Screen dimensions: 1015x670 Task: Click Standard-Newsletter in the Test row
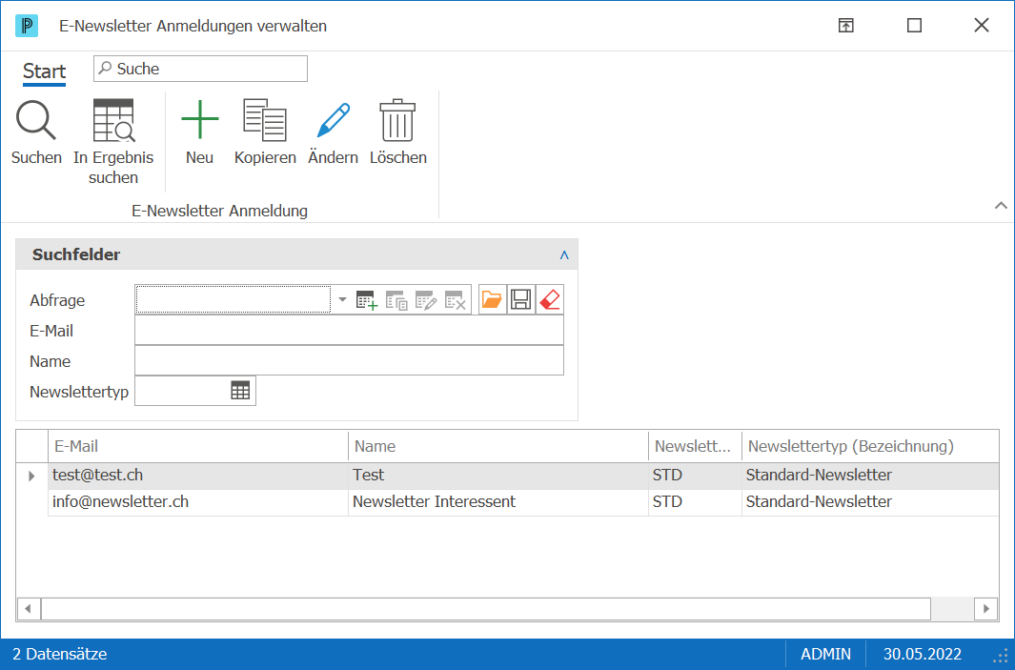(870, 476)
